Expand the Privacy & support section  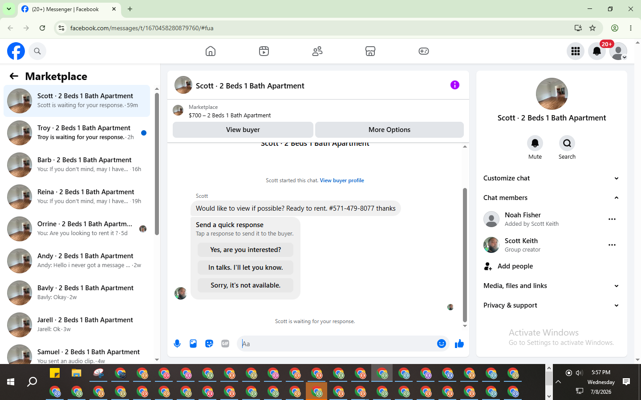(552, 305)
